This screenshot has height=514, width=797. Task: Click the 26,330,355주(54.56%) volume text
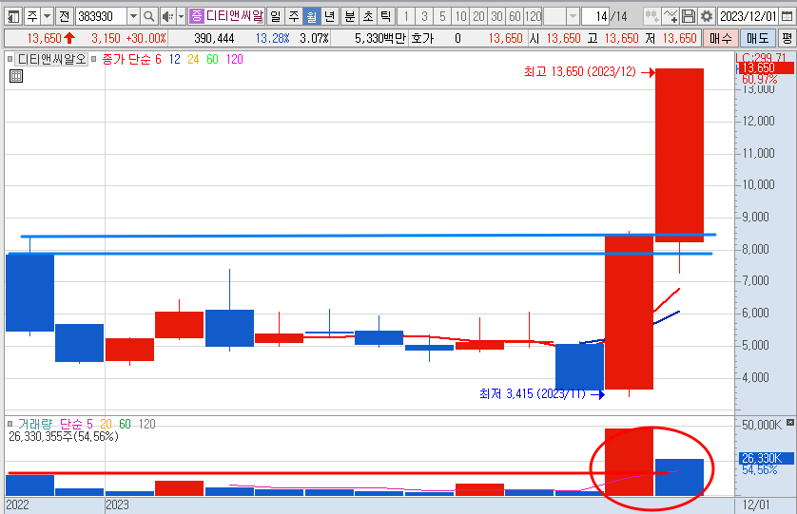coord(64,437)
